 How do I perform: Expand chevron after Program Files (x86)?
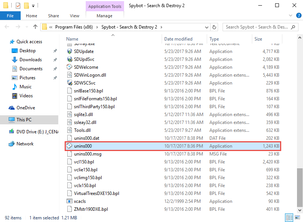[97, 27]
